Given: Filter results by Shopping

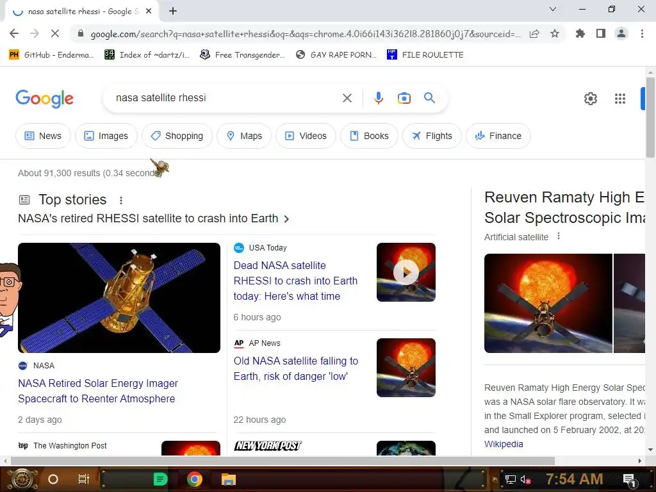Looking at the screenshot, I should coord(177,136).
